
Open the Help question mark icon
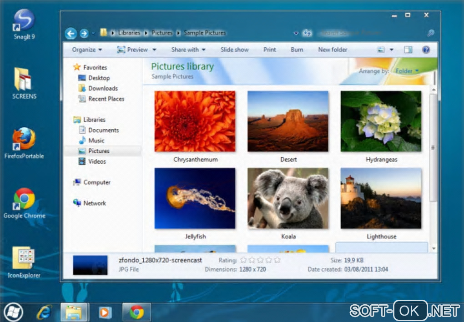click(426, 50)
